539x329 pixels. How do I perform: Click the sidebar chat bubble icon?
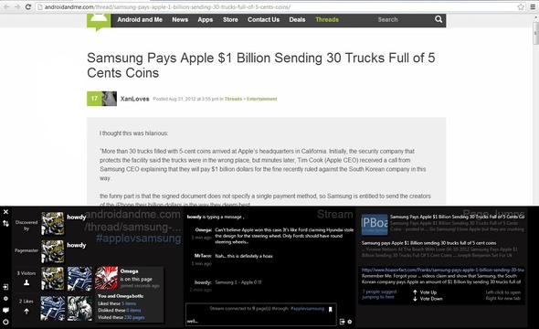(x=5, y=310)
